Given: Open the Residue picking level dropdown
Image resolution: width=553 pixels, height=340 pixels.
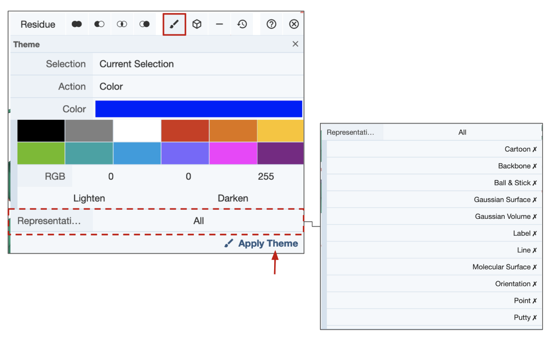Looking at the screenshot, I should coord(38,25).
